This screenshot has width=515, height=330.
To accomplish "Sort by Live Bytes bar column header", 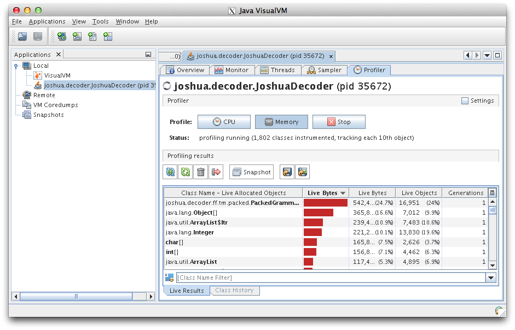I will click(x=326, y=193).
